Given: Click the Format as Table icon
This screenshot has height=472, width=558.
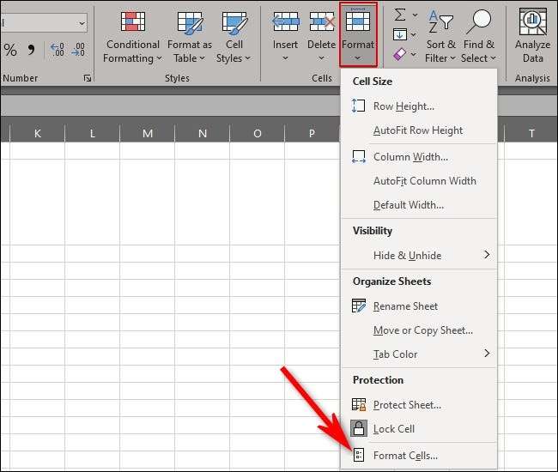Looking at the screenshot, I should click(189, 23).
